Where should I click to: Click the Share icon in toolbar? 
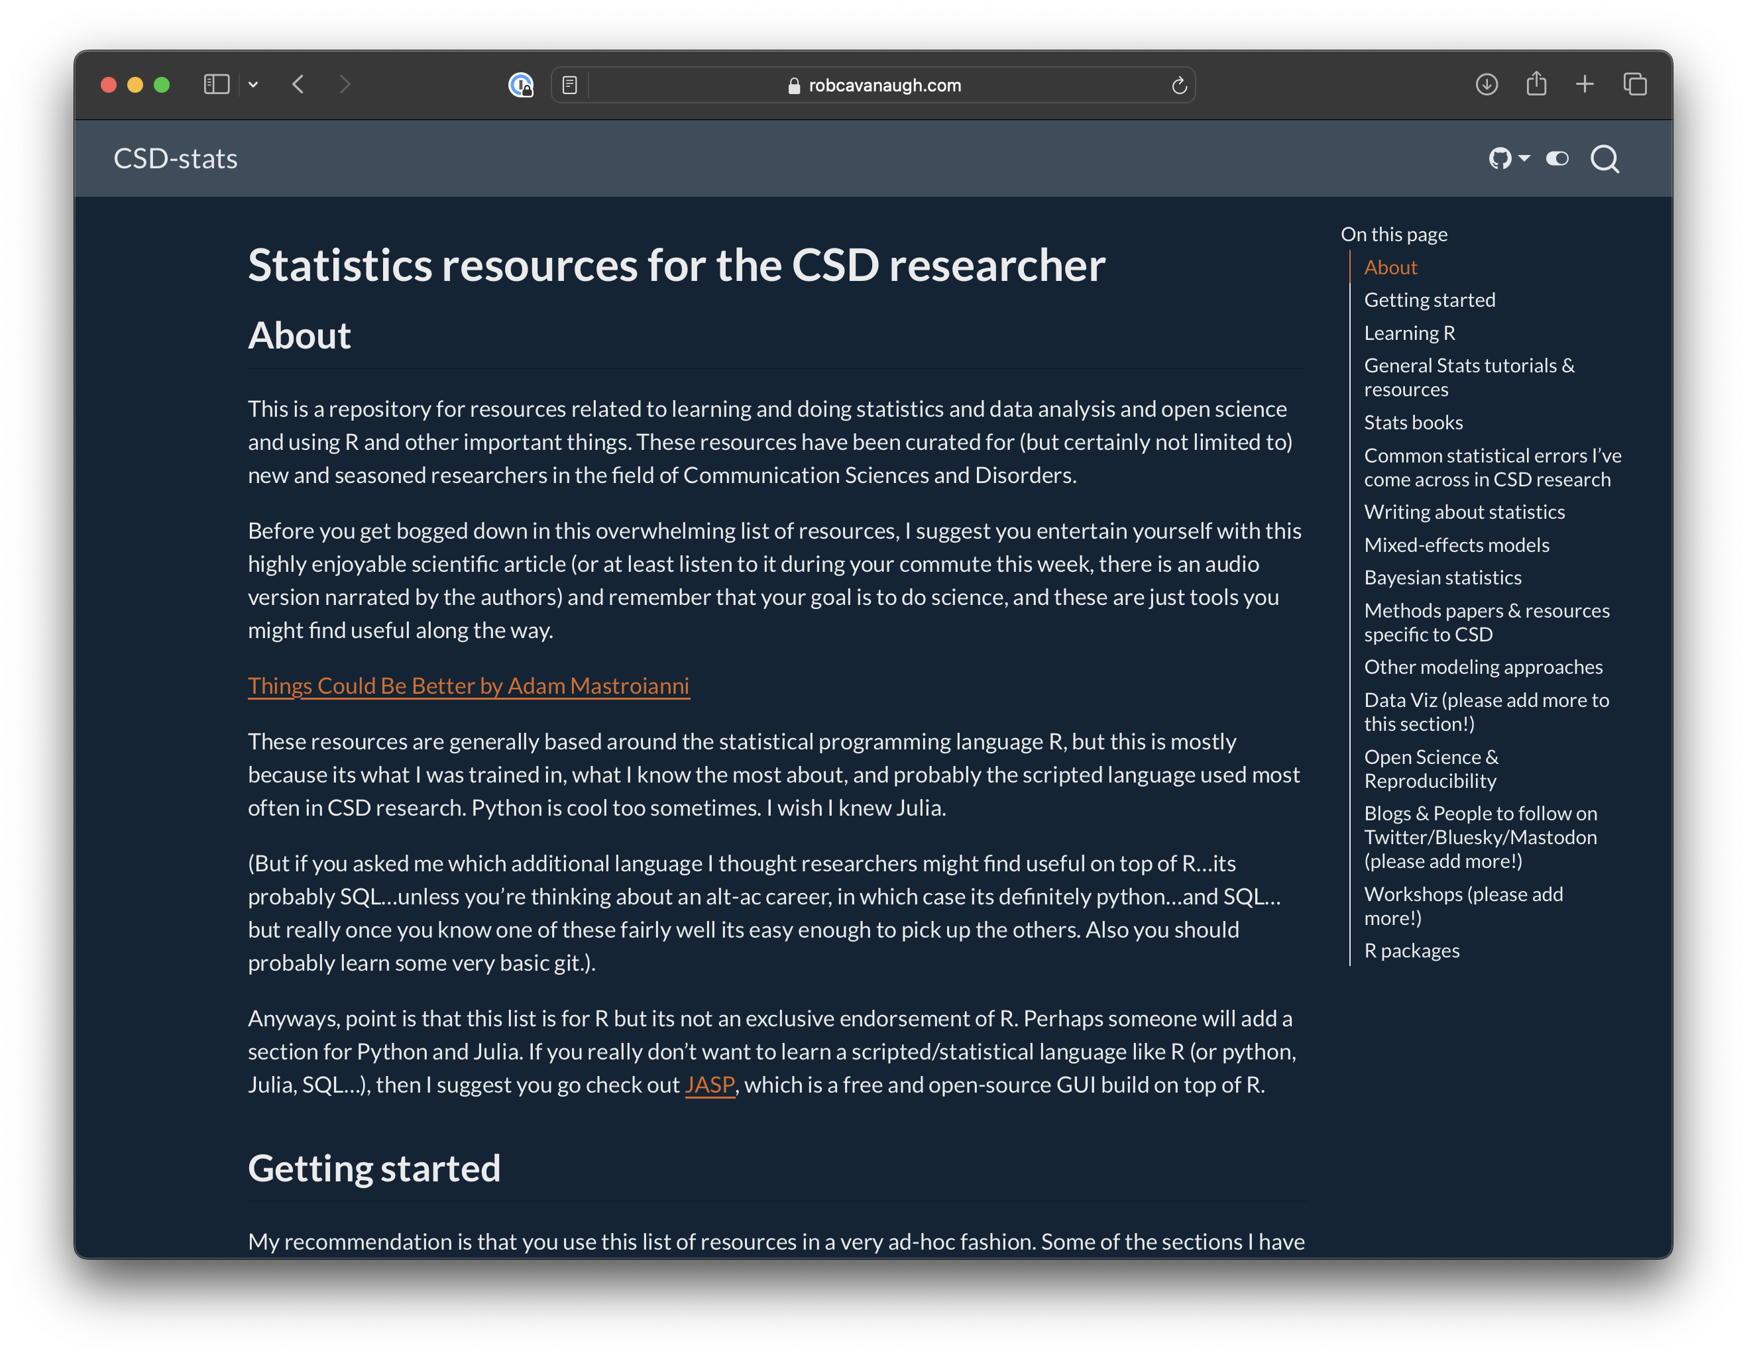point(1536,84)
